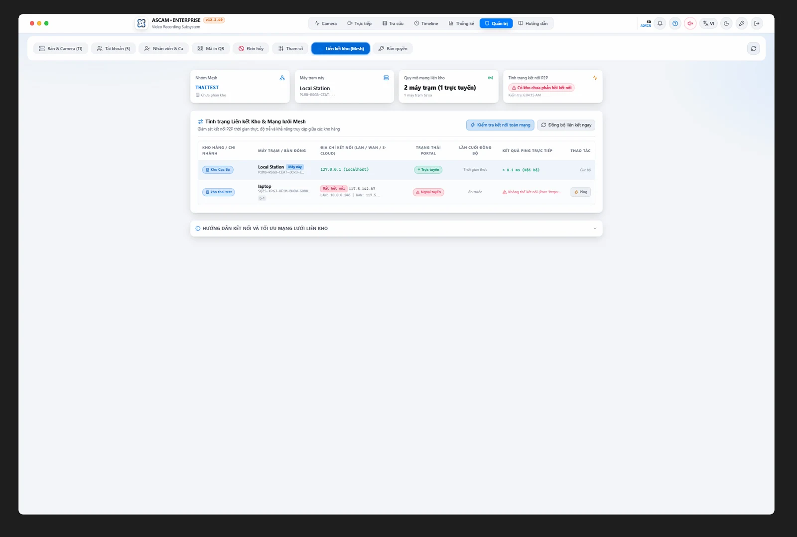Click the Kho Cục Bộ badge
Screen dimensions: 797x537
218,170
